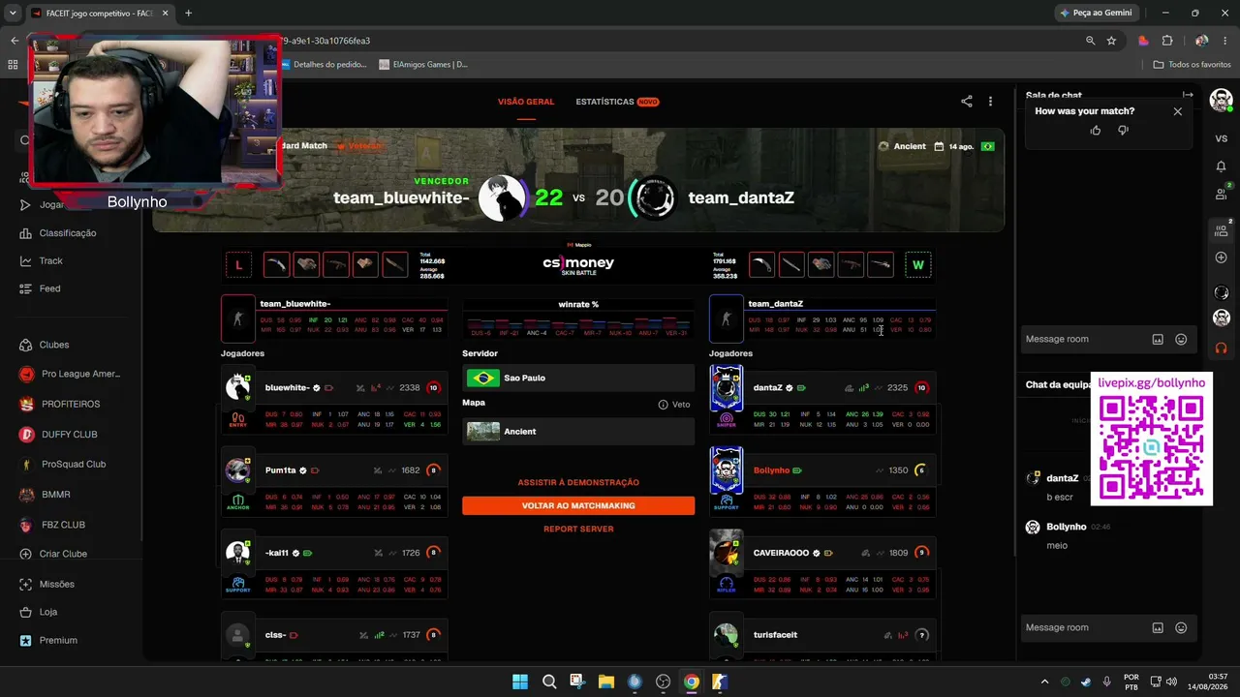1240x697 pixels.
Task: Open the Classificação page in the sidebar
Action: pos(68,233)
